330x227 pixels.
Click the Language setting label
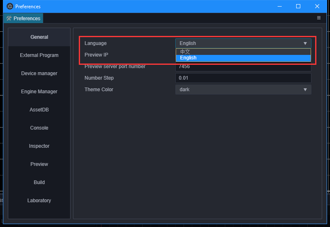96,43
